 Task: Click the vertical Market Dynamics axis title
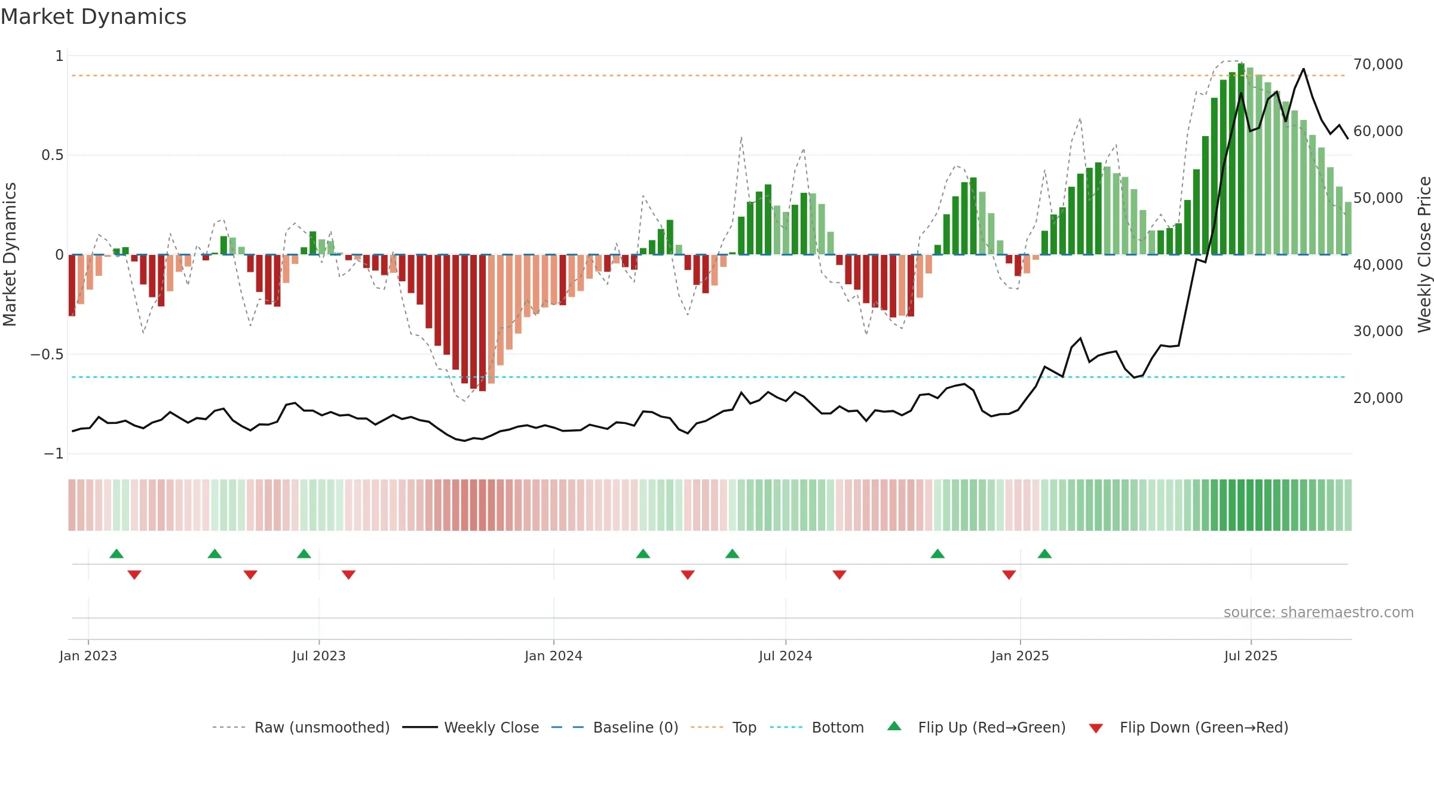(10, 254)
